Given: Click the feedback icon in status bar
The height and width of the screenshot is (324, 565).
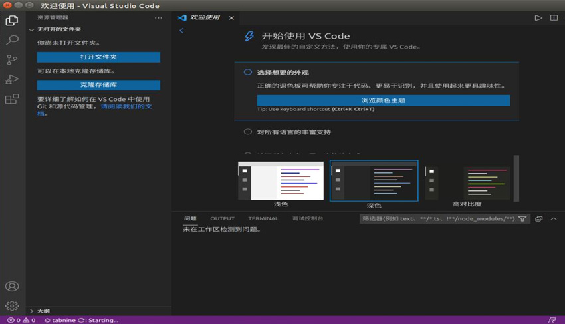Looking at the screenshot, I should point(552,320).
